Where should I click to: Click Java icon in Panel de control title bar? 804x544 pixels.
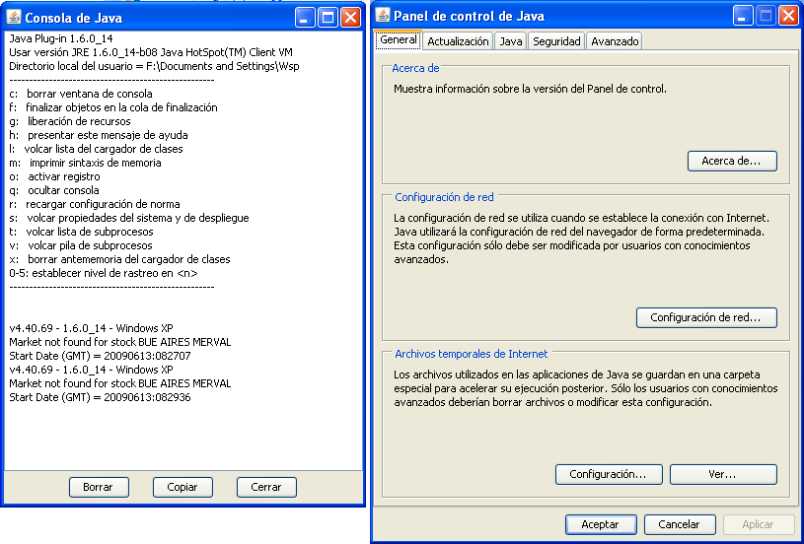383,16
